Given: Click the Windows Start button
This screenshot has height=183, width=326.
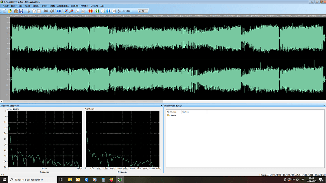Looking at the screenshot, I should pyautogui.click(x=4, y=180).
